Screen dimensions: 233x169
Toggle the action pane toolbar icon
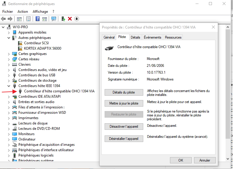pyautogui.click(x=45, y=19)
